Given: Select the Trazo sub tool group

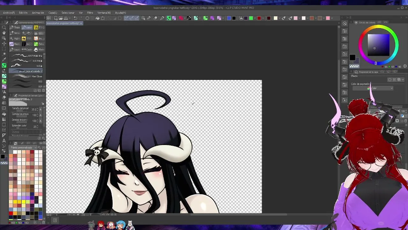Looking at the screenshot, I should click(15, 27).
